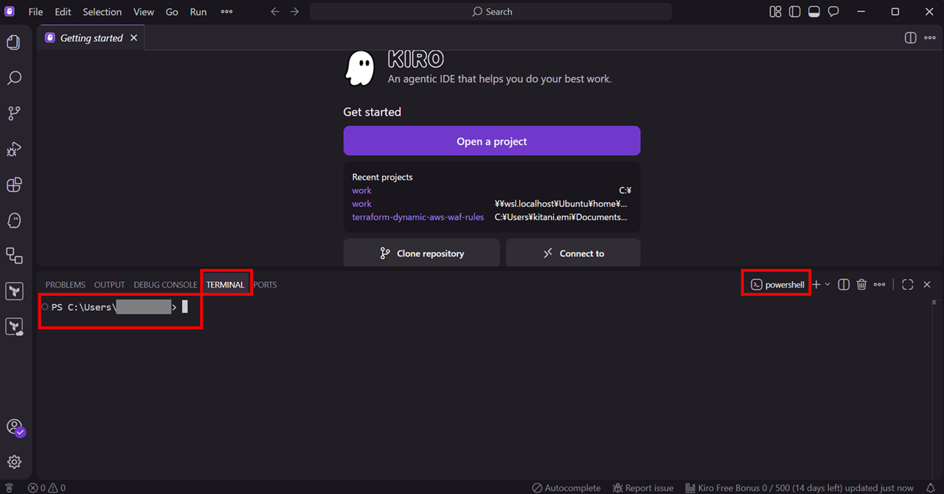Open terminal panel more actions ellipsis
The image size is (944, 494).
pyautogui.click(x=879, y=284)
